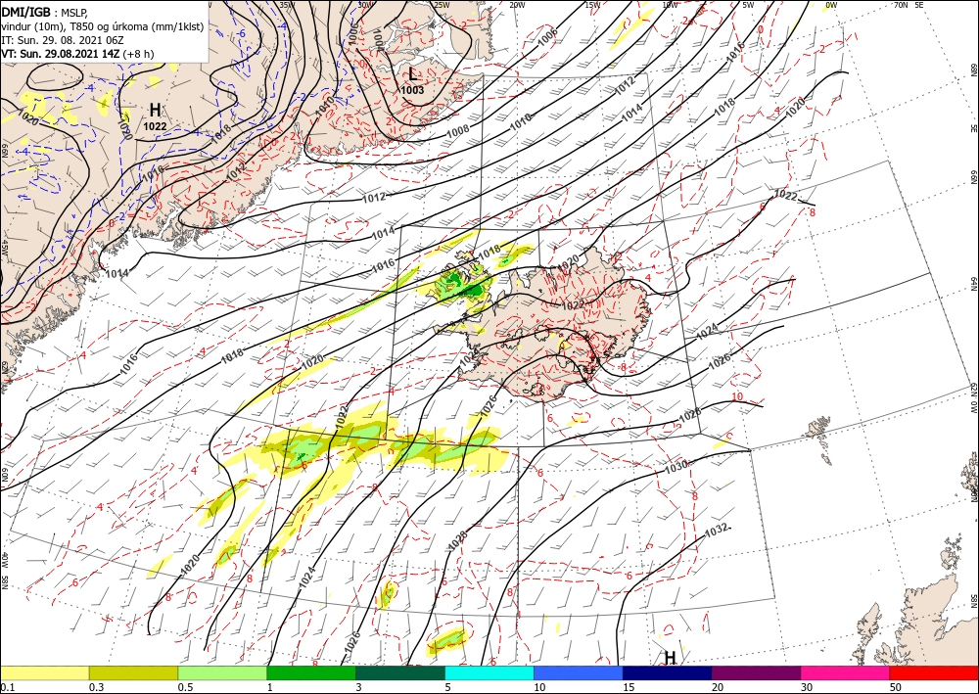Select the green 1–3 mm legend color
Viewport: 979px width, 694px height.
pyautogui.click(x=311, y=672)
